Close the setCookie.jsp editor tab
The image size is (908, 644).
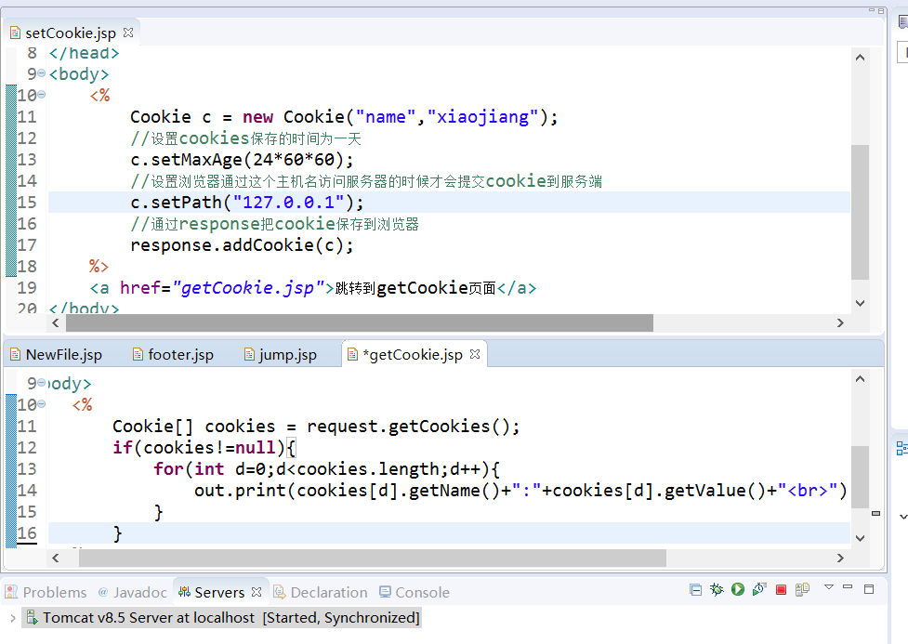(128, 33)
